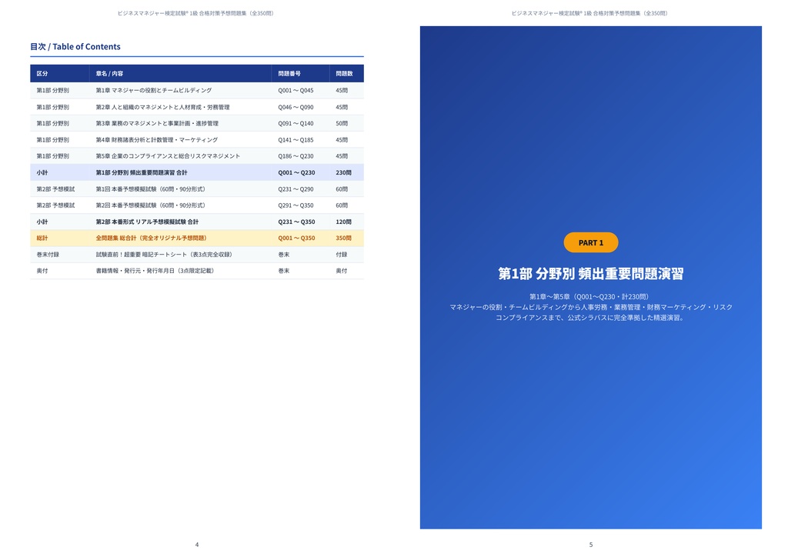The width and height of the screenshot is (788, 557).
Task: Select '第1回 本番予想模擬試験（60問・90分形式）' entry
Action: tap(151, 188)
